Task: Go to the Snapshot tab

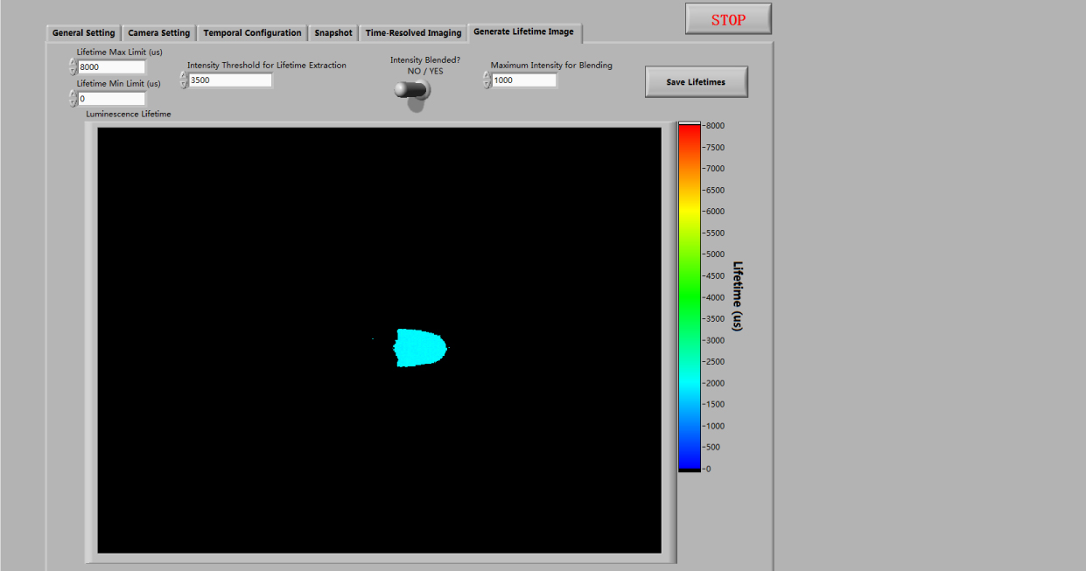Action: tap(333, 33)
